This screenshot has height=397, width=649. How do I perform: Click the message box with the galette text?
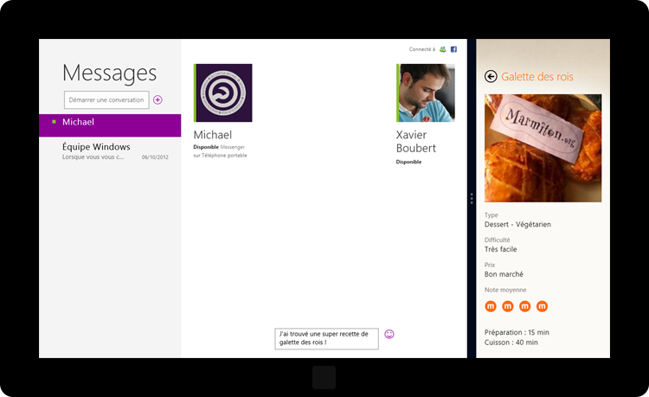click(326, 339)
